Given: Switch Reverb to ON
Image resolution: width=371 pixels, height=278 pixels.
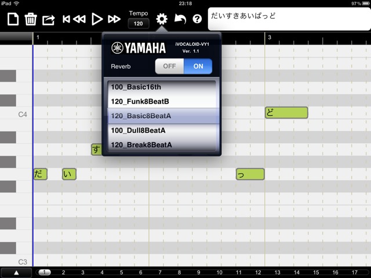Looking at the screenshot, I should (198, 66).
